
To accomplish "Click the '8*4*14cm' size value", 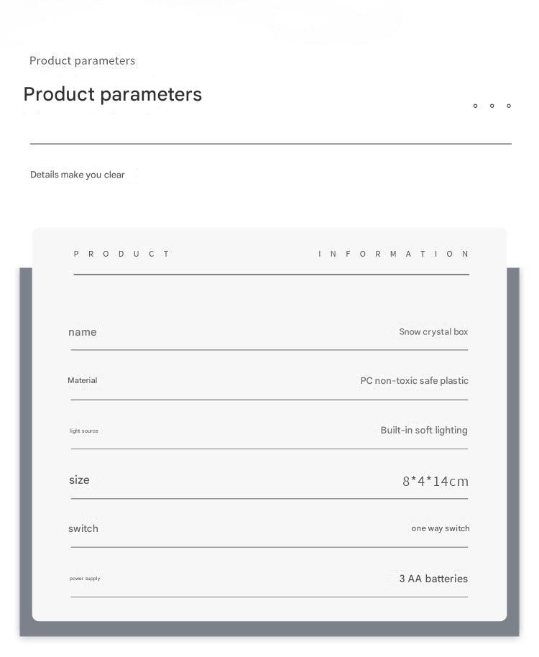I will pos(435,482).
